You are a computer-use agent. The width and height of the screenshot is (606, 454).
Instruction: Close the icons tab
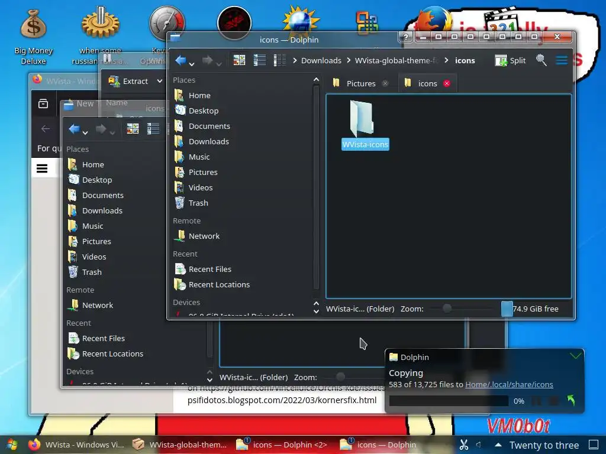447,83
